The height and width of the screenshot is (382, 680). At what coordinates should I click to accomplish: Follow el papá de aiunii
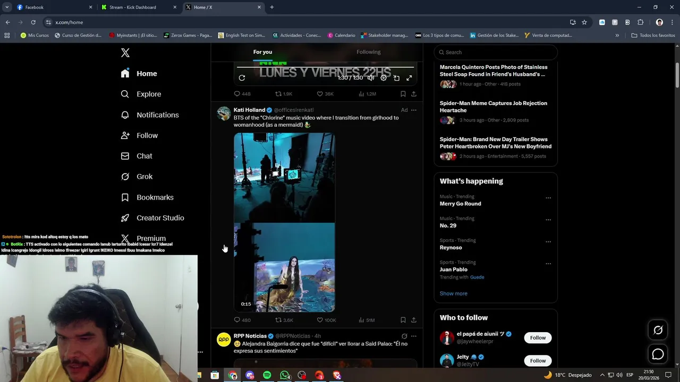(x=538, y=337)
